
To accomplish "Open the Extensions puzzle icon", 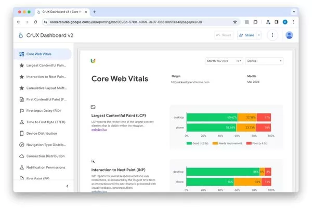I will (x=255, y=22).
